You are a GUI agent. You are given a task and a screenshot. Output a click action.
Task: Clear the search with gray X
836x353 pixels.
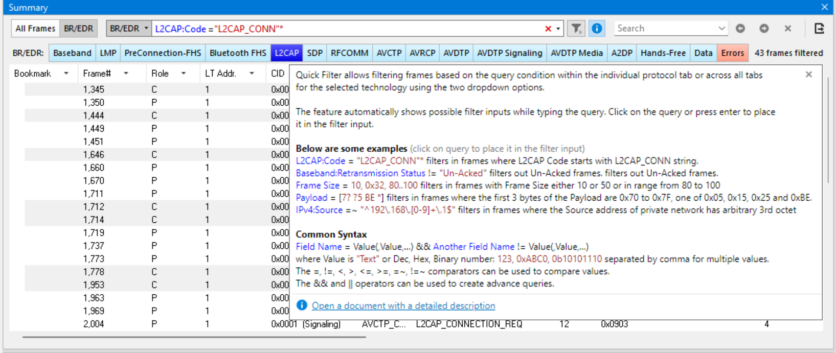click(x=788, y=29)
